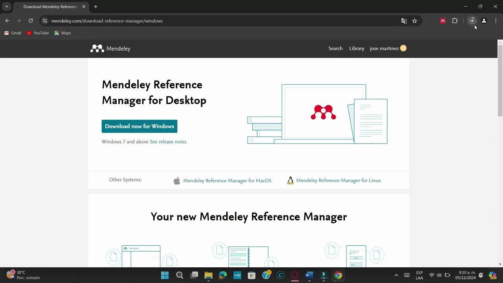Open the Wi-Fi network tray icon
The height and width of the screenshot is (283, 503).
(431, 275)
